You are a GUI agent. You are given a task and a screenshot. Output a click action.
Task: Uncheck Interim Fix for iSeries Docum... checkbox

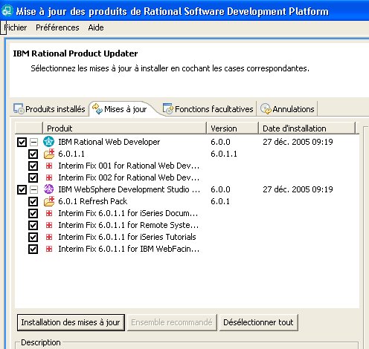pos(33,214)
